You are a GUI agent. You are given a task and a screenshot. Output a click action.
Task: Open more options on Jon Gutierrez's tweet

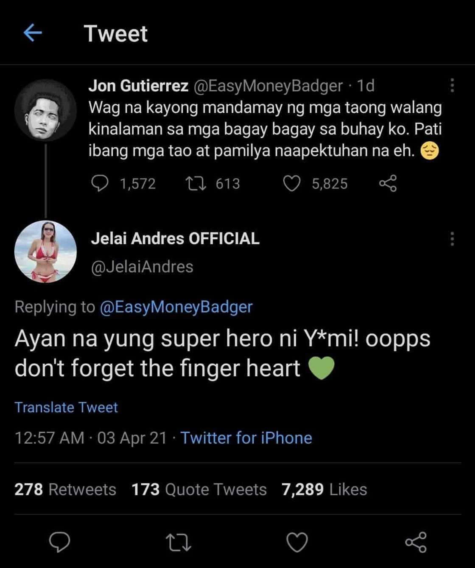point(452,85)
